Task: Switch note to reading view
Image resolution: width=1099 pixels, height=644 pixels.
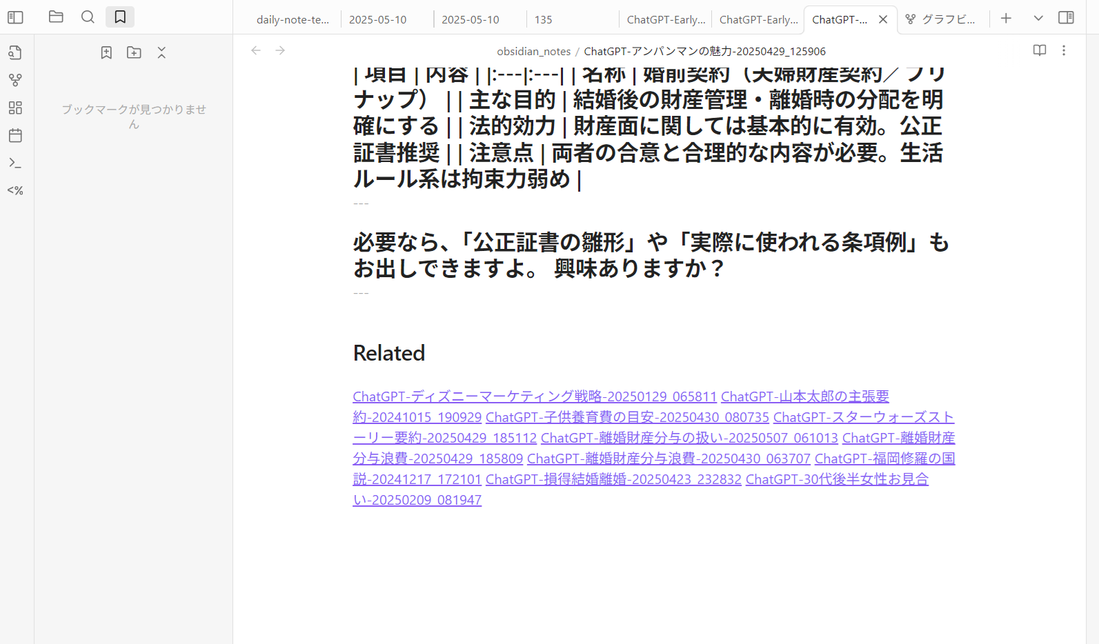Action: [1040, 50]
